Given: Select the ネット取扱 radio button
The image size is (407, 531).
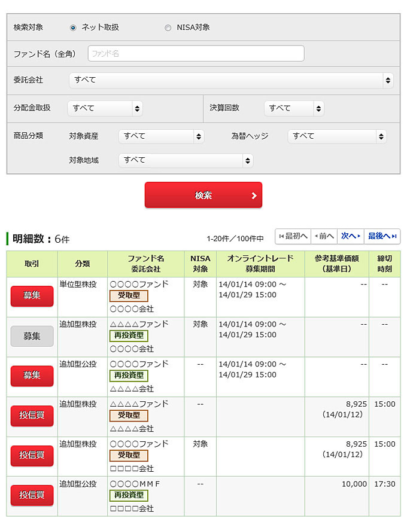Looking at the screenshot, I should tap(73, 28).
